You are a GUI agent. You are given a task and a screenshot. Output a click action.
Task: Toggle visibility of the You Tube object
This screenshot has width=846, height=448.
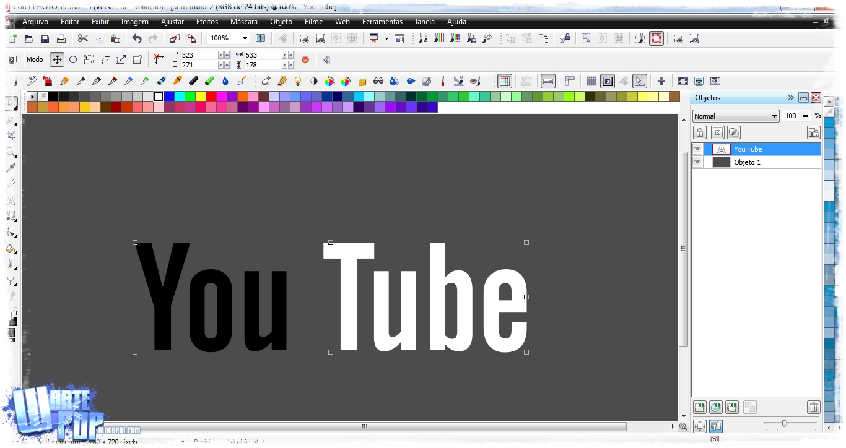tap(697, 149)
